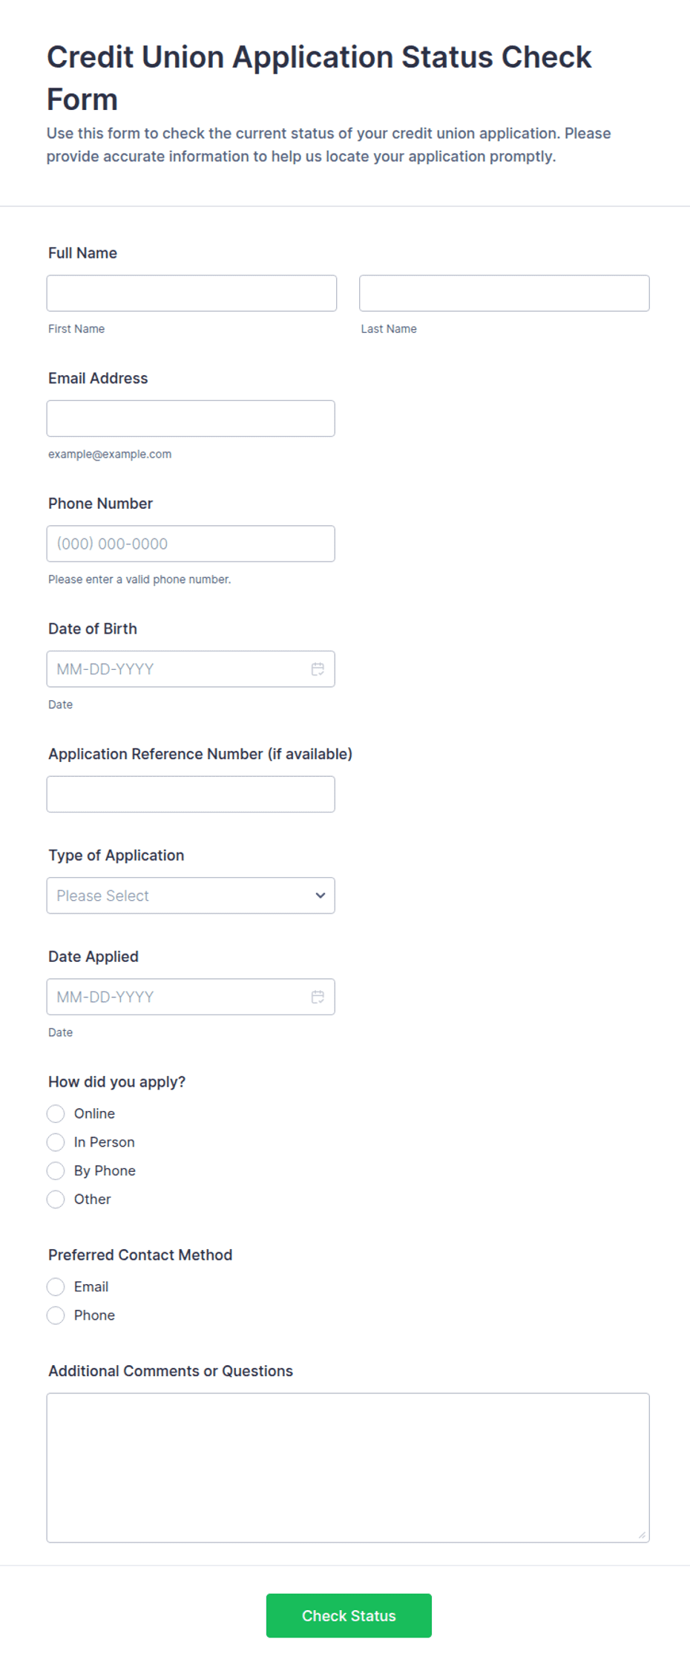Focus the First Name input field
Viewport: 690px width, 1674px height.
pyautogui.click(x=191, y=293)
